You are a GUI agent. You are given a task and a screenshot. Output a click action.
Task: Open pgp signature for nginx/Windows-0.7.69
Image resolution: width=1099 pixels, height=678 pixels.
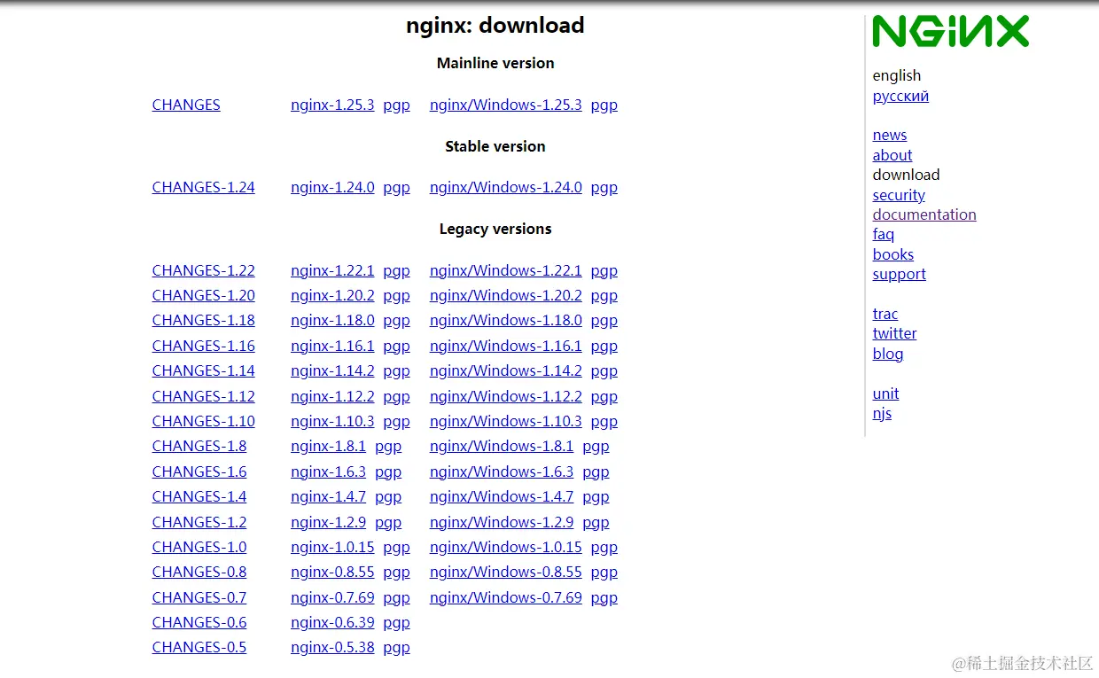pos(604,597)
